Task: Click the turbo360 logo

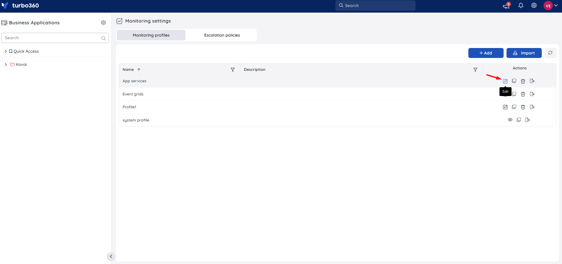Action: tap(20, 5)
